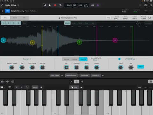Open the 4/4 C maj signature display
The image size is (153, 115).
86,5
